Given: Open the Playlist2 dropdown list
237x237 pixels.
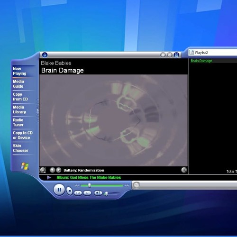Looking at the screenshot, I should click(x=213, y=53).
